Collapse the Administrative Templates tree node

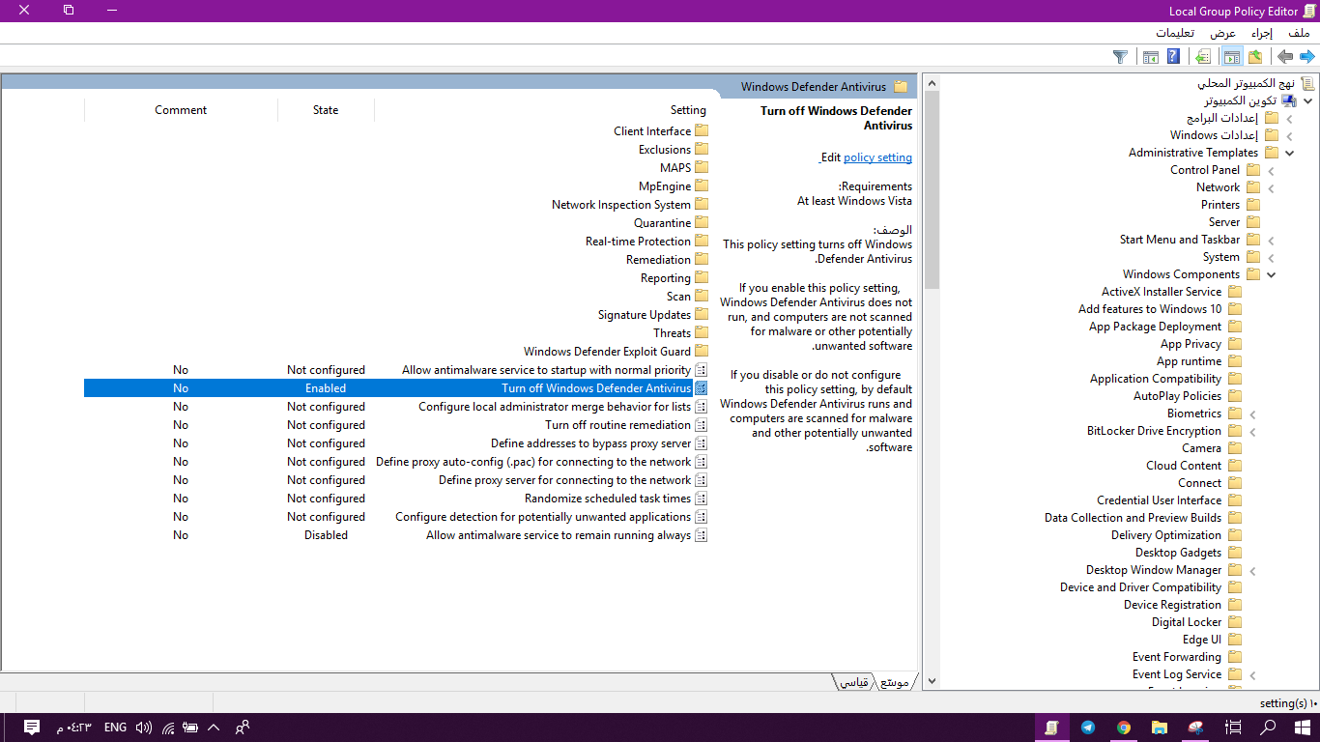(1289, 153)
